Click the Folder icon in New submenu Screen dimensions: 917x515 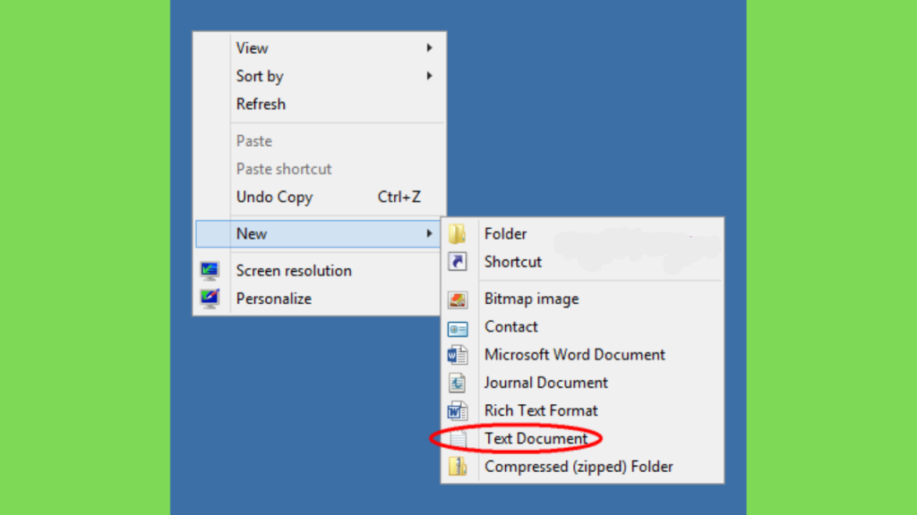pyautogui.click(x=458, y=233)
